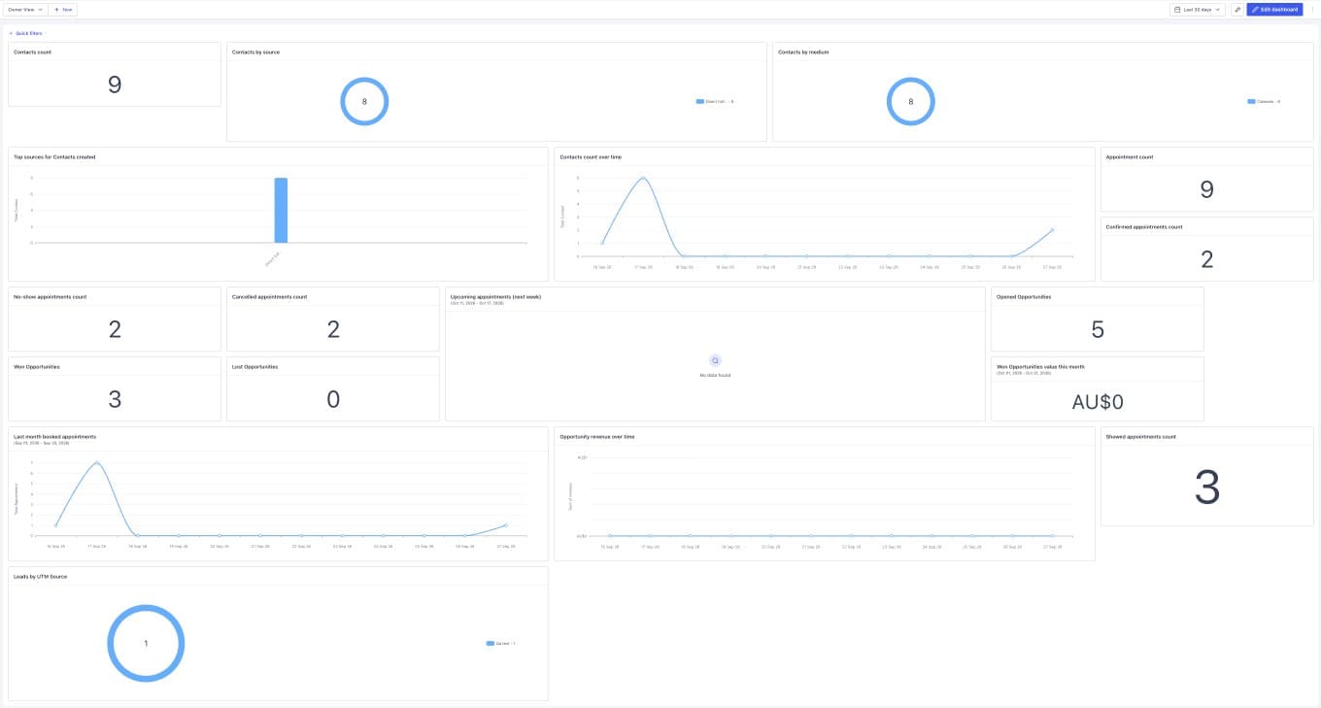This screenshot has width=1321, height=708.
Task: Click the Leads by UTM Source legend swatch
Action: pos(491,643)
